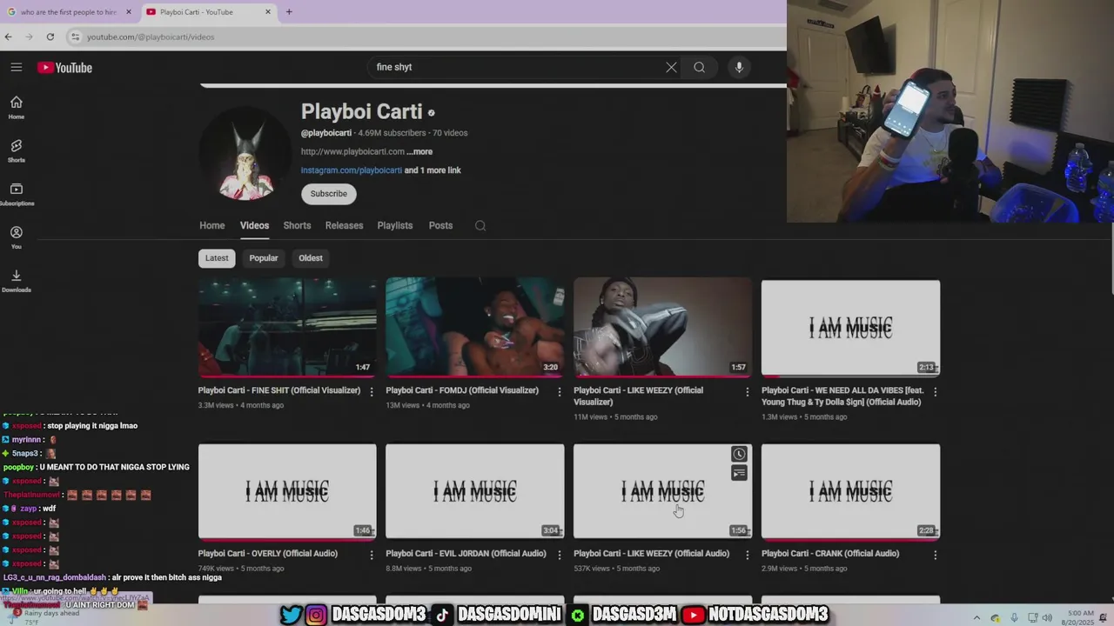Click the magnifier search button
The width and height of the screenshot is (1114, 626).
pyautogui.click(x=699, y=67)
